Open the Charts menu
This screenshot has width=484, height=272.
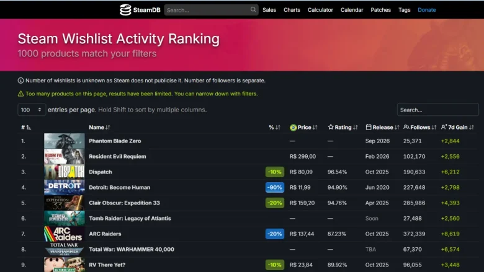pos(292,10)
